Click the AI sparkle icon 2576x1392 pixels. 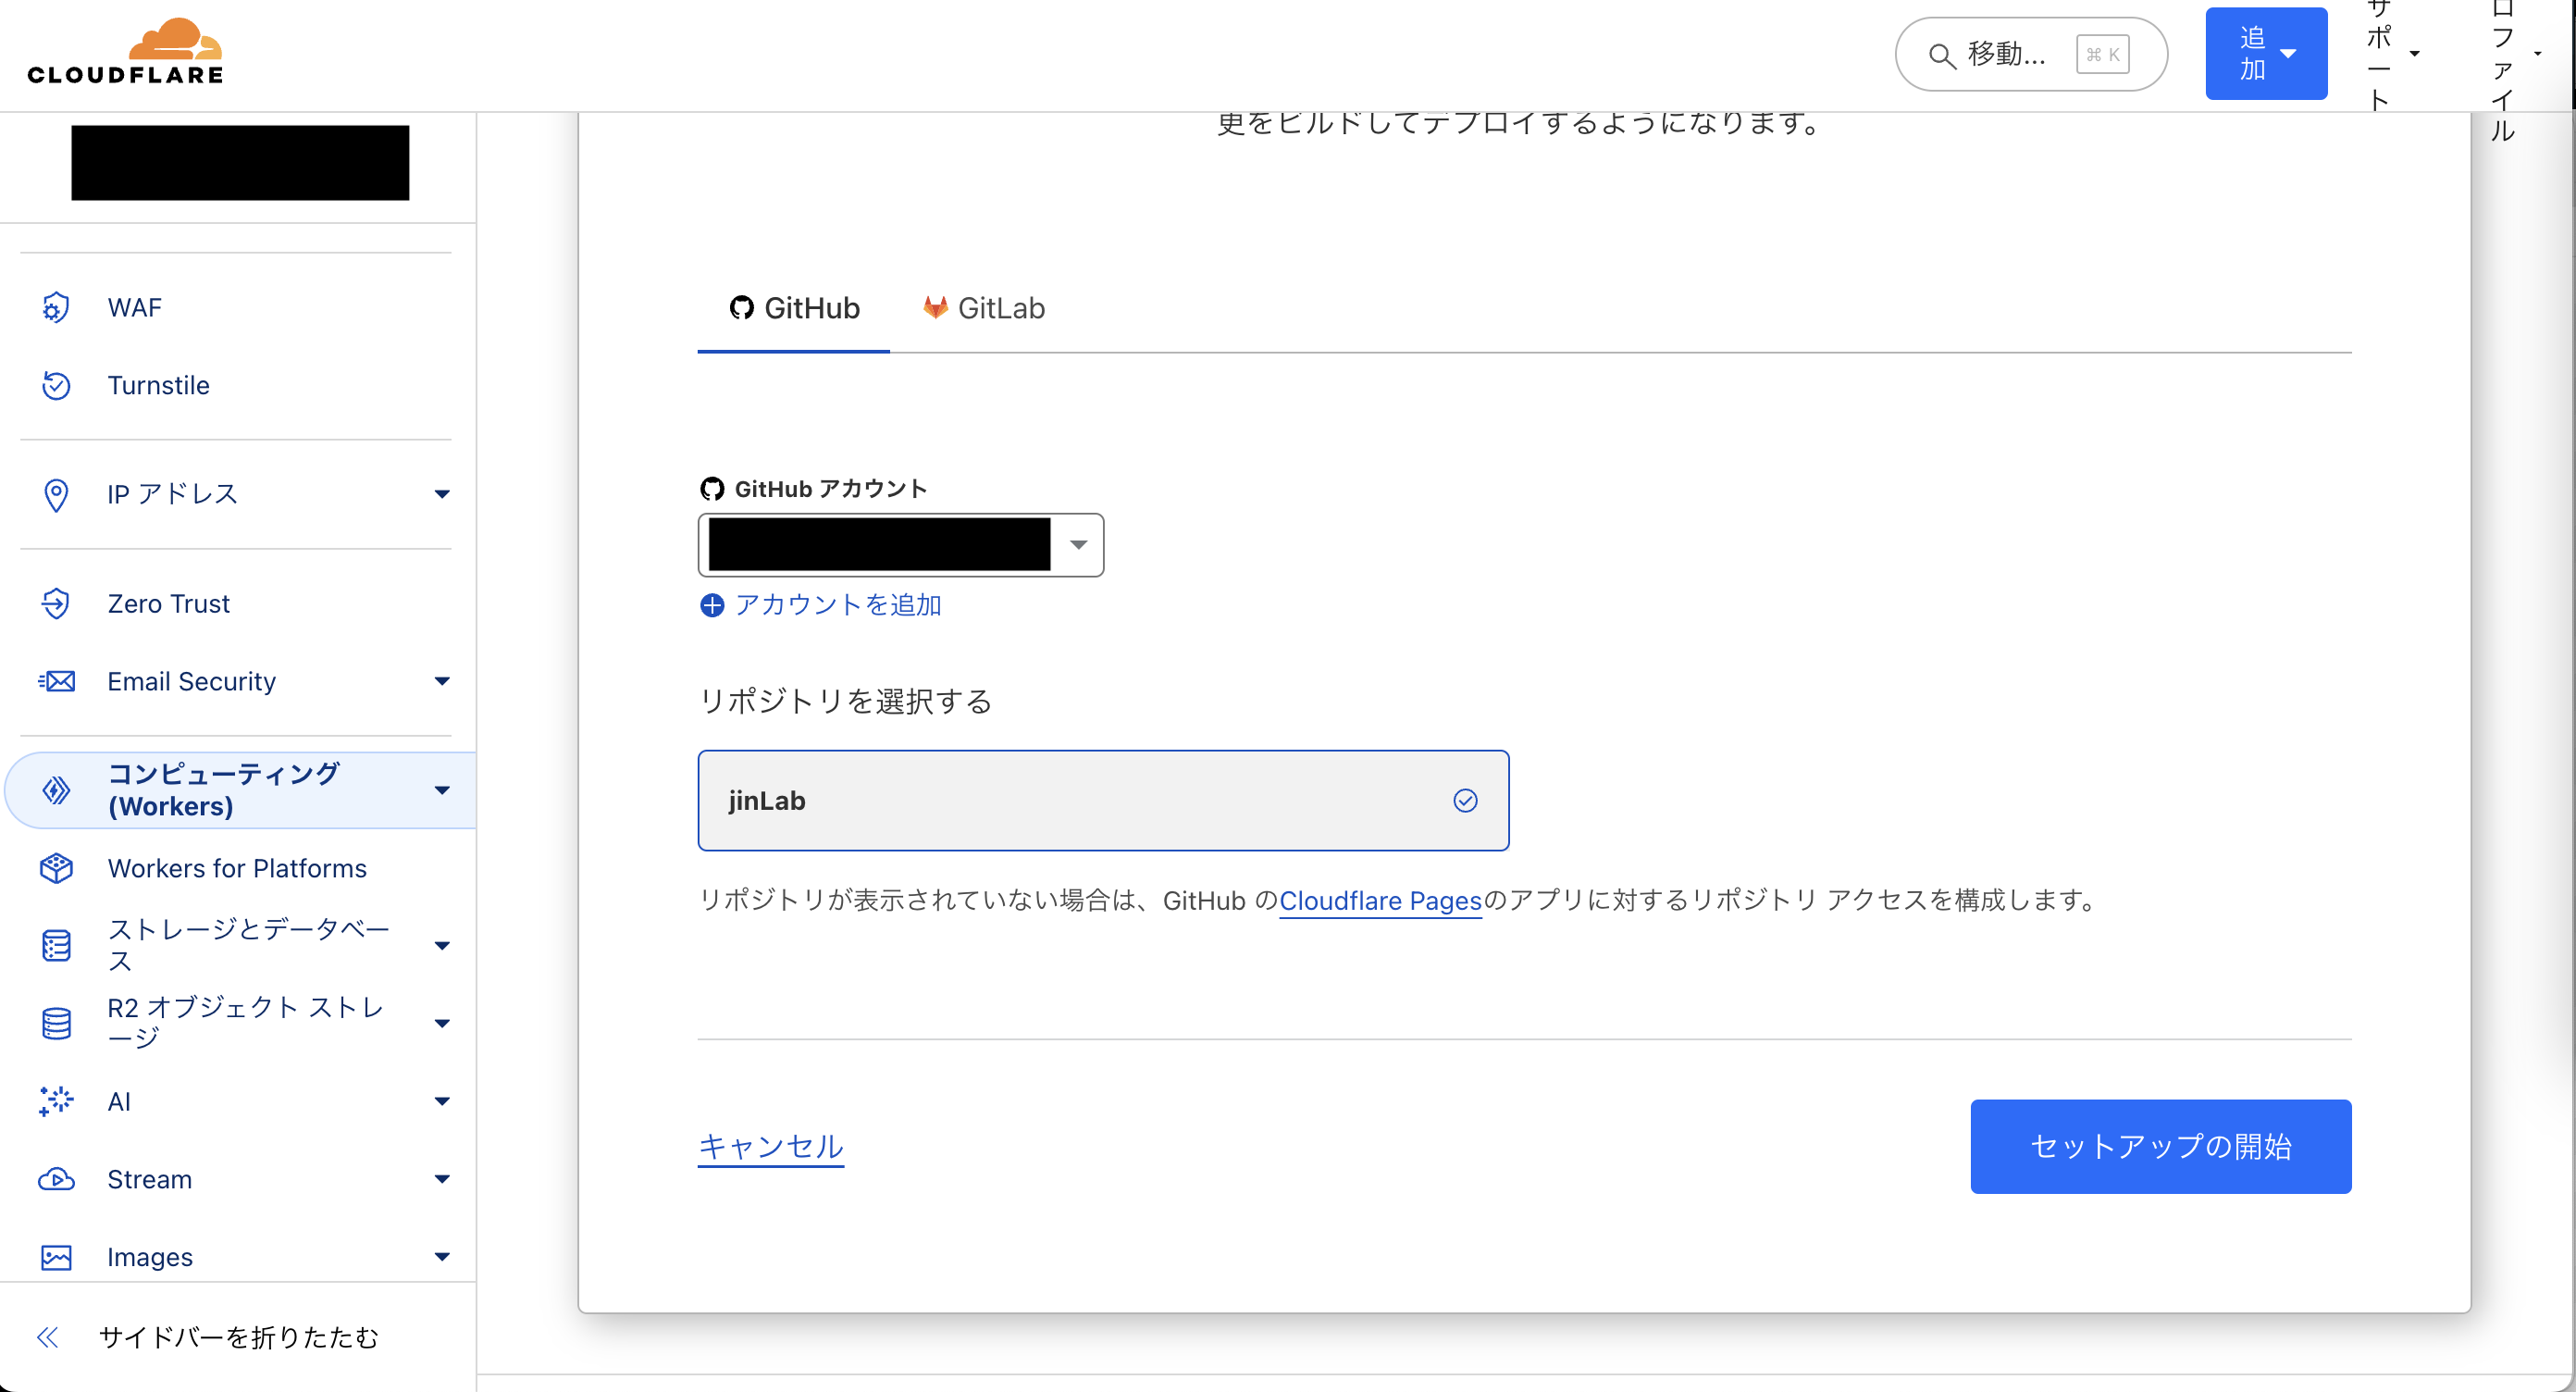pyautogui.click(x=56, y=1101)
